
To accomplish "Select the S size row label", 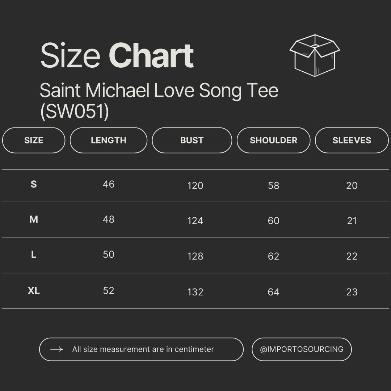I will (34, 185).
